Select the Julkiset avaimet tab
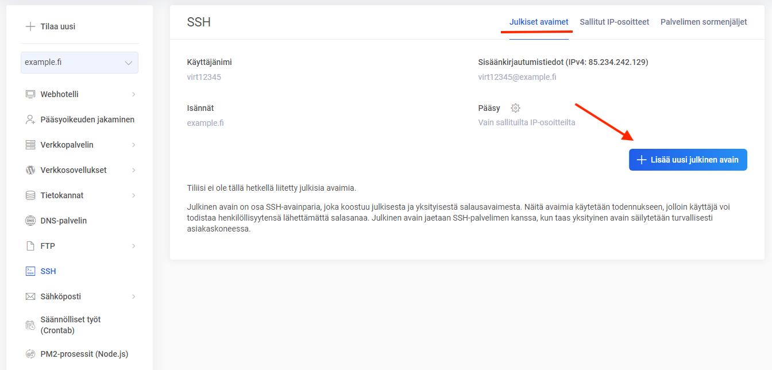 [539, 22]
